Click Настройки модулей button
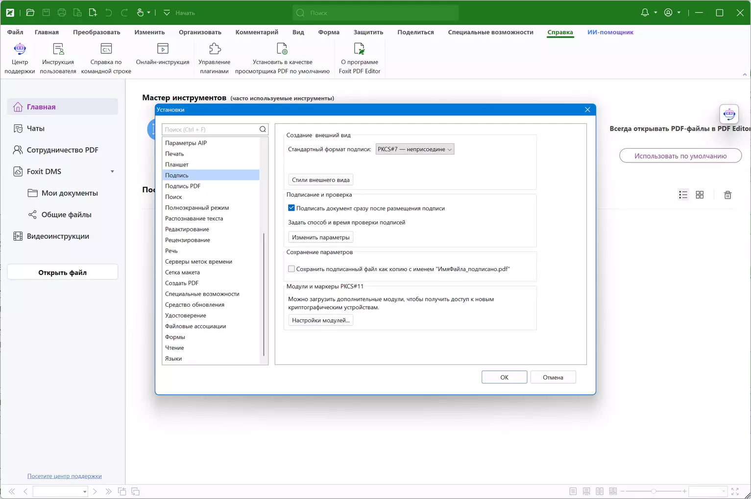This screenshot has height=499, width=751. (x=321, y=320)
